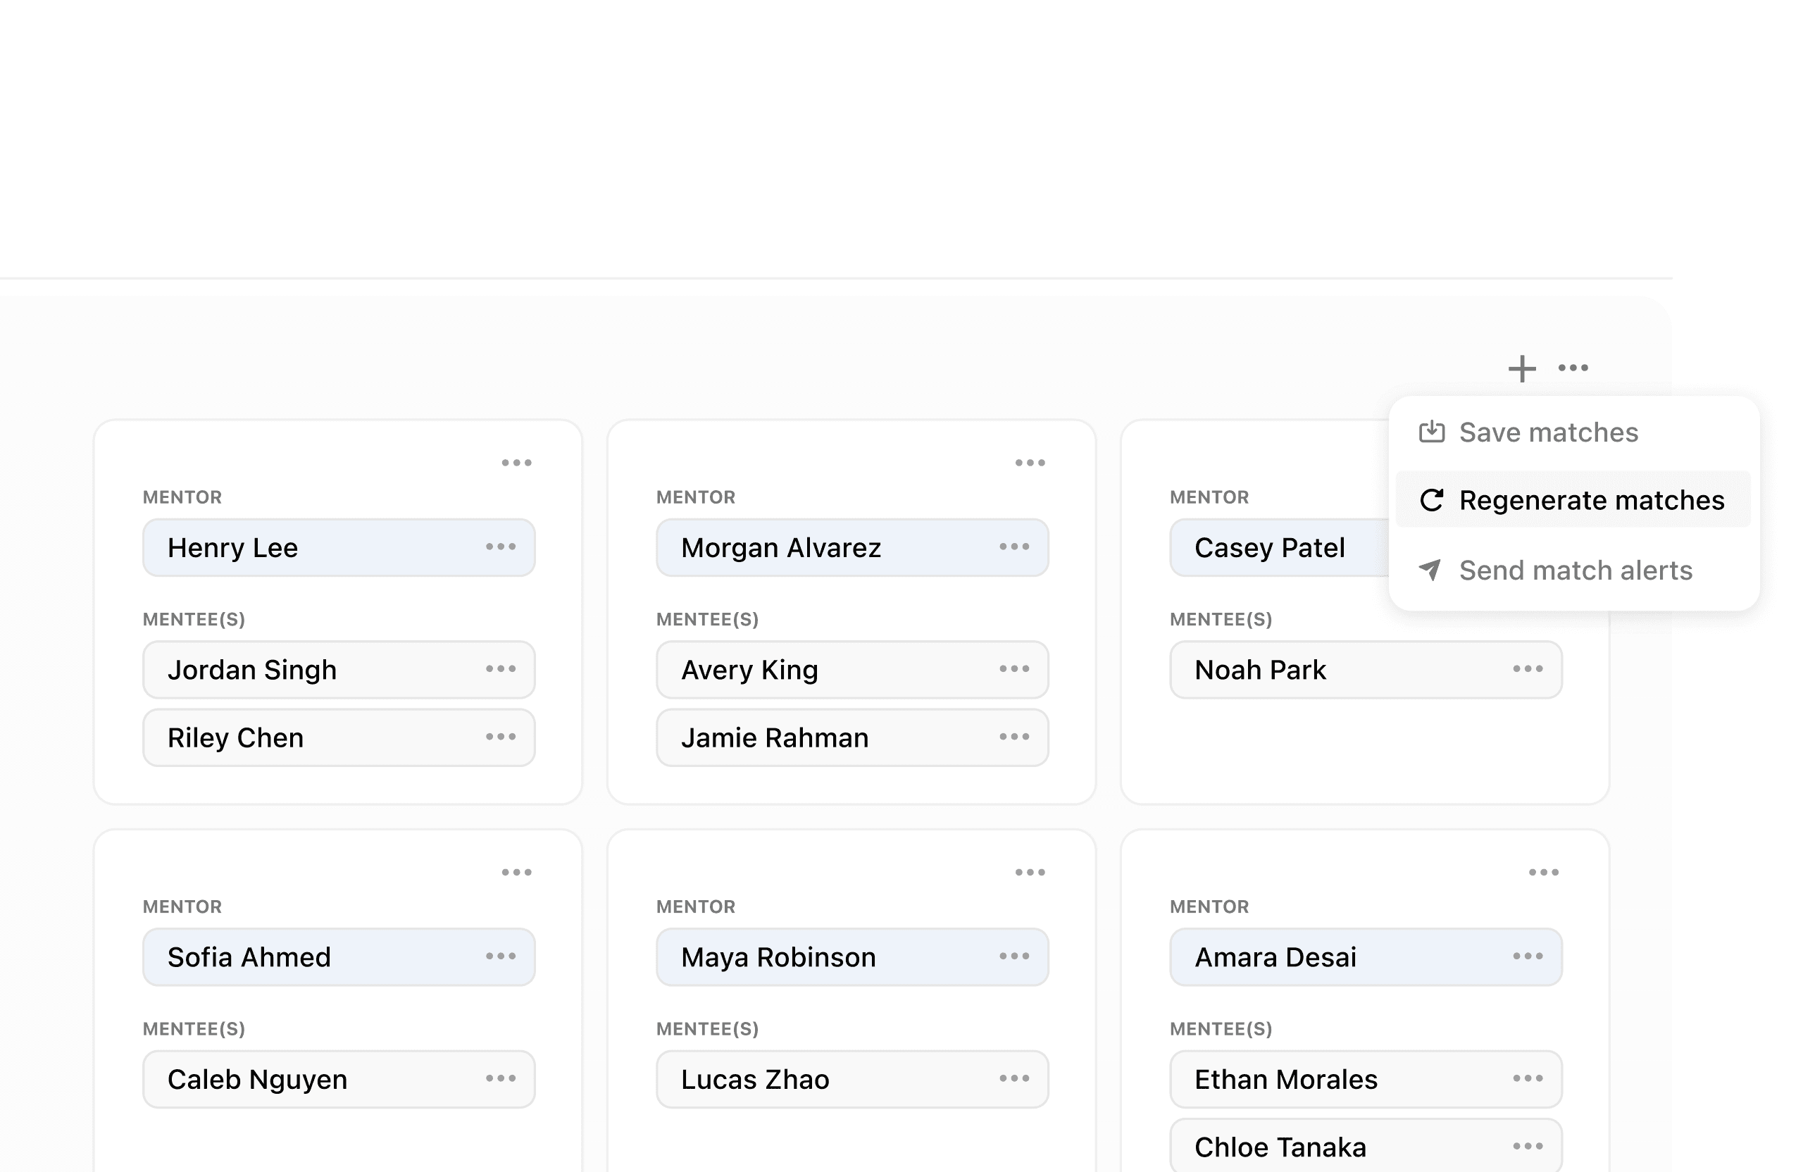
Task: Select the Lucas Zhao mentee chip
Action: point(755,1080)
